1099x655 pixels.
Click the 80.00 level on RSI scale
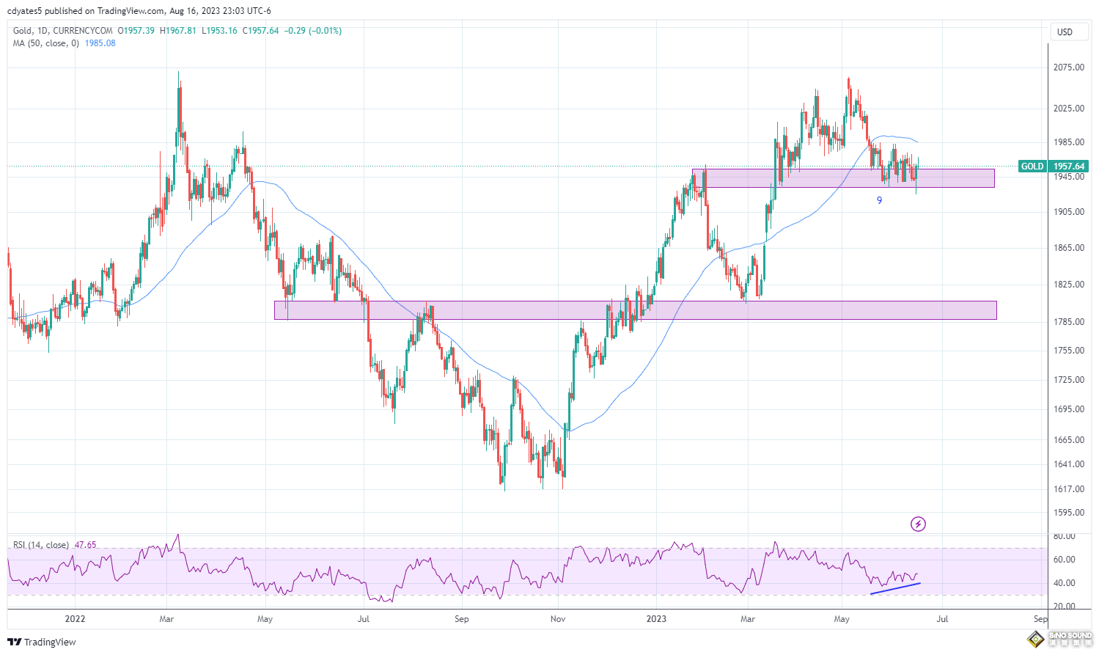pyautogui.click(x=1064, y=537)
